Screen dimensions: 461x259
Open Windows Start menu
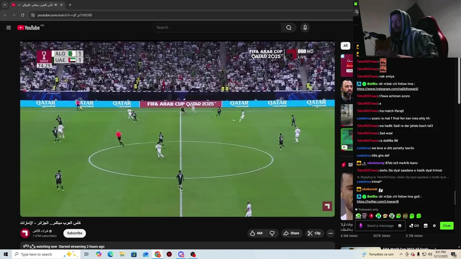[5, 254]
